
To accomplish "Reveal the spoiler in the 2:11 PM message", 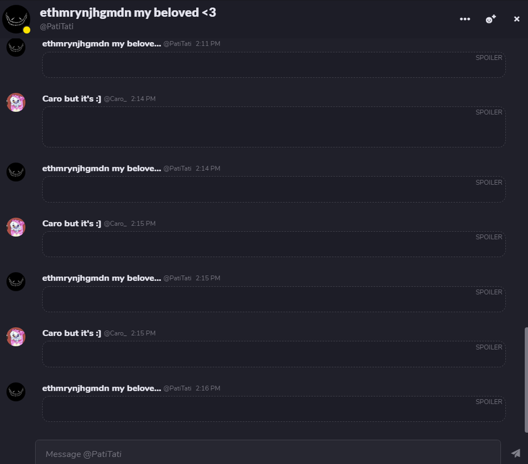I will click(x=273, y=65).
